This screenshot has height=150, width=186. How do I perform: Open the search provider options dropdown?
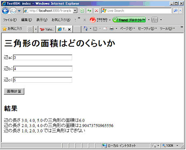click(x=180, y=11)
